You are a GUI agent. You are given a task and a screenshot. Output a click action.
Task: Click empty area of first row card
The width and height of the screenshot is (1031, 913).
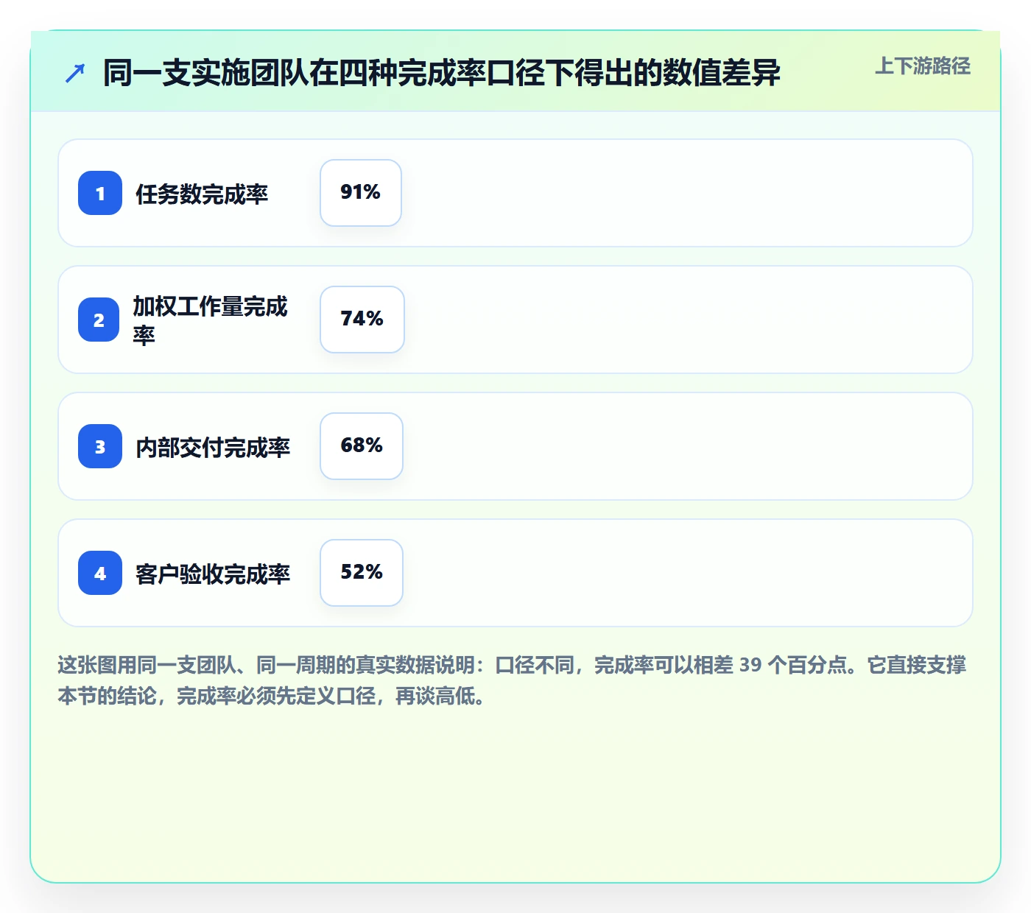tap(685, 193)
